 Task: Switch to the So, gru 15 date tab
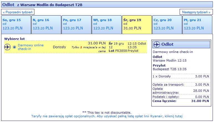[x=16, y=24]
